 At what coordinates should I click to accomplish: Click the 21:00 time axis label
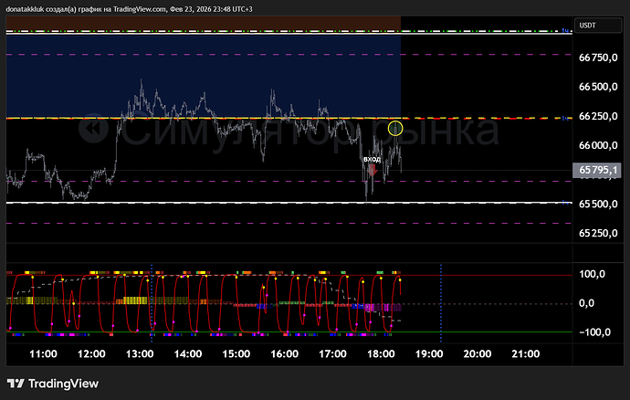[526, 353]
